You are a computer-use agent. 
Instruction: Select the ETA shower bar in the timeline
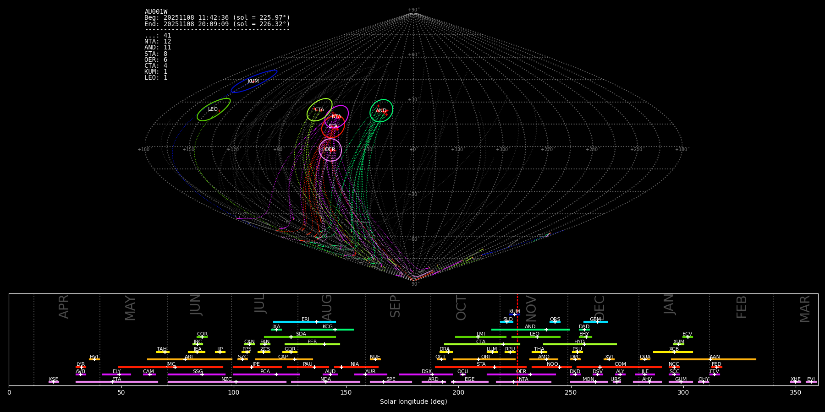tap(117, 382)
